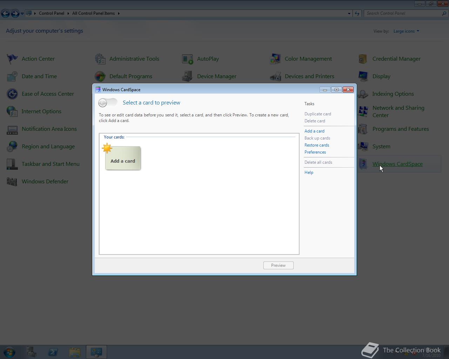
Task: Click the Preview button
Action: (279, 265)
